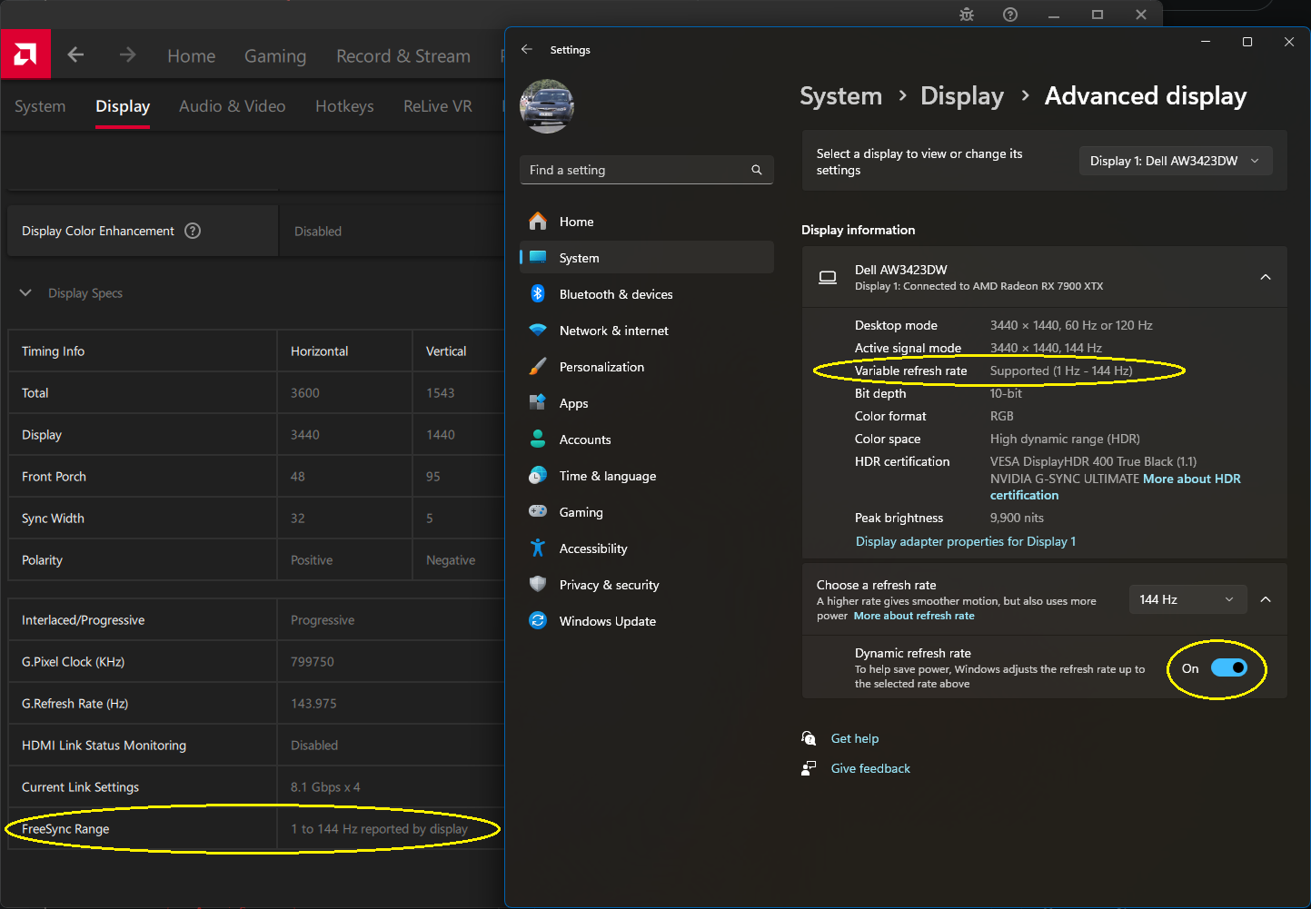Click the Get help icon

tap(809, 738)
